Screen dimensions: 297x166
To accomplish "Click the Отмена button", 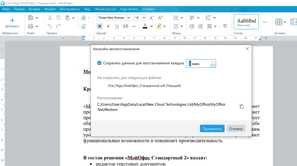I will pyautogui.click(x=236, y=129).
